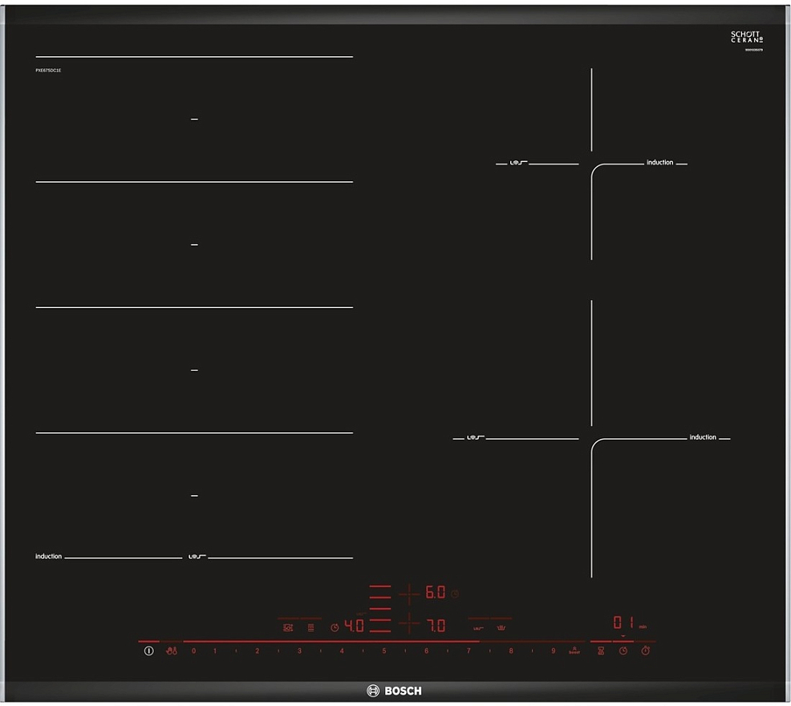Tap the Bosch logo on front trim

394,691
